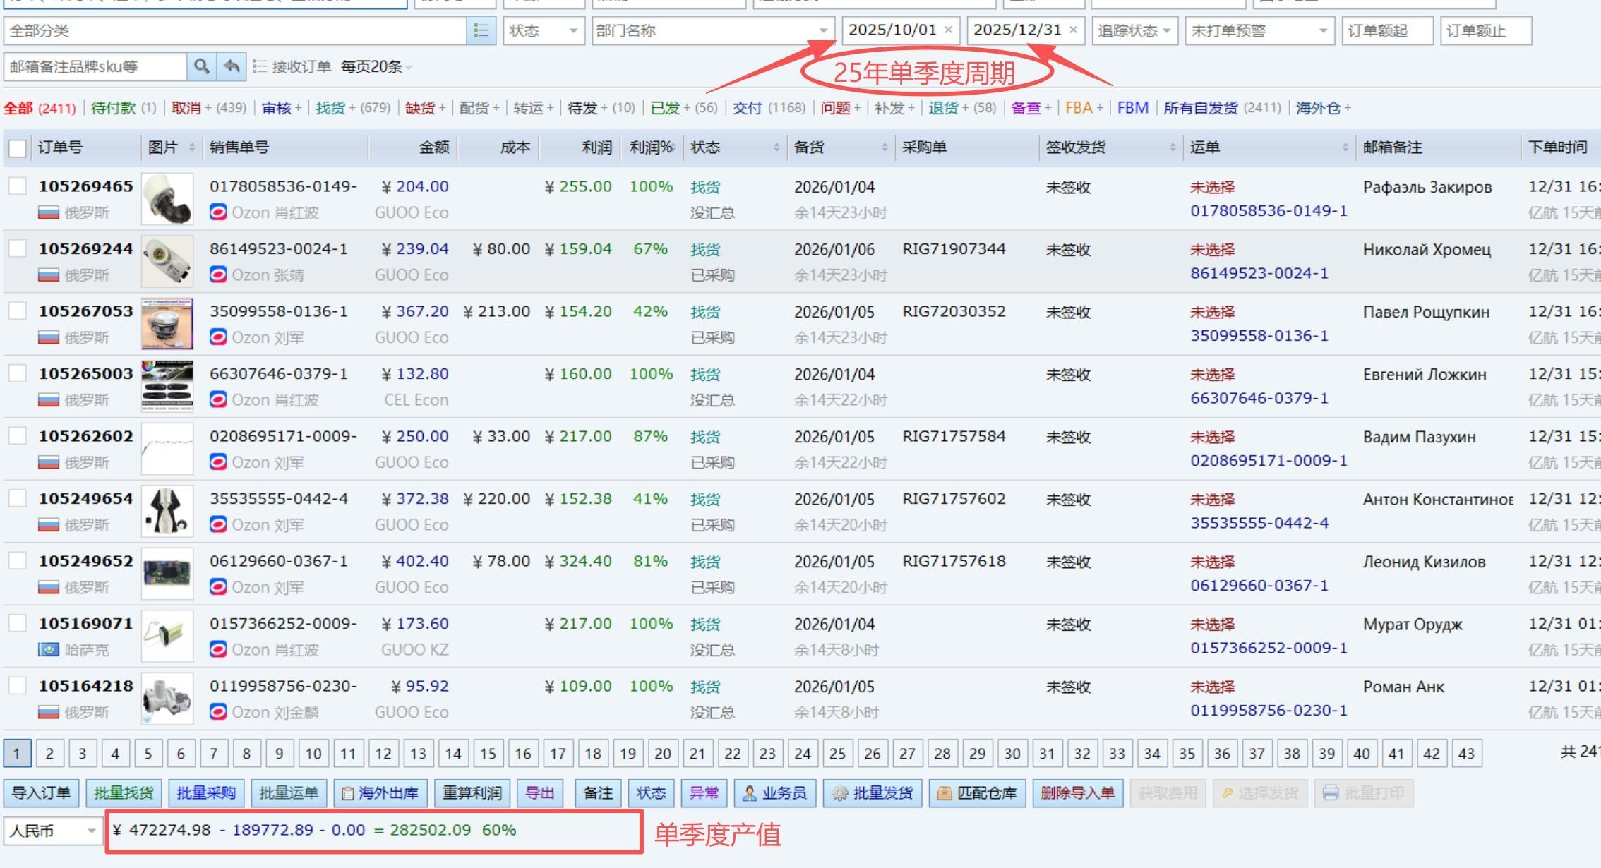1601x868 pixels.
Task: Check the box for order 105267053
Action: (18, 311)
